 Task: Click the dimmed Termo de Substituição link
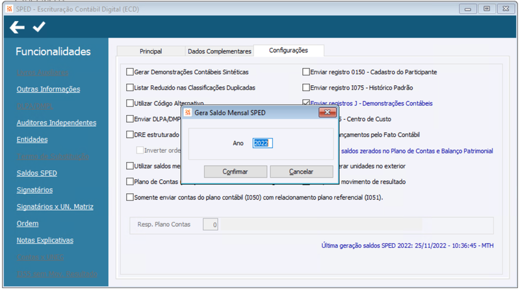point(53,156)
